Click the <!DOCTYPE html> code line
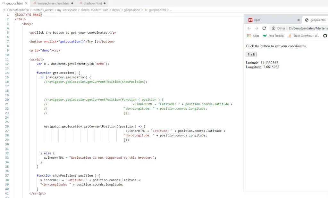328x198 pixels. point(29,15)
